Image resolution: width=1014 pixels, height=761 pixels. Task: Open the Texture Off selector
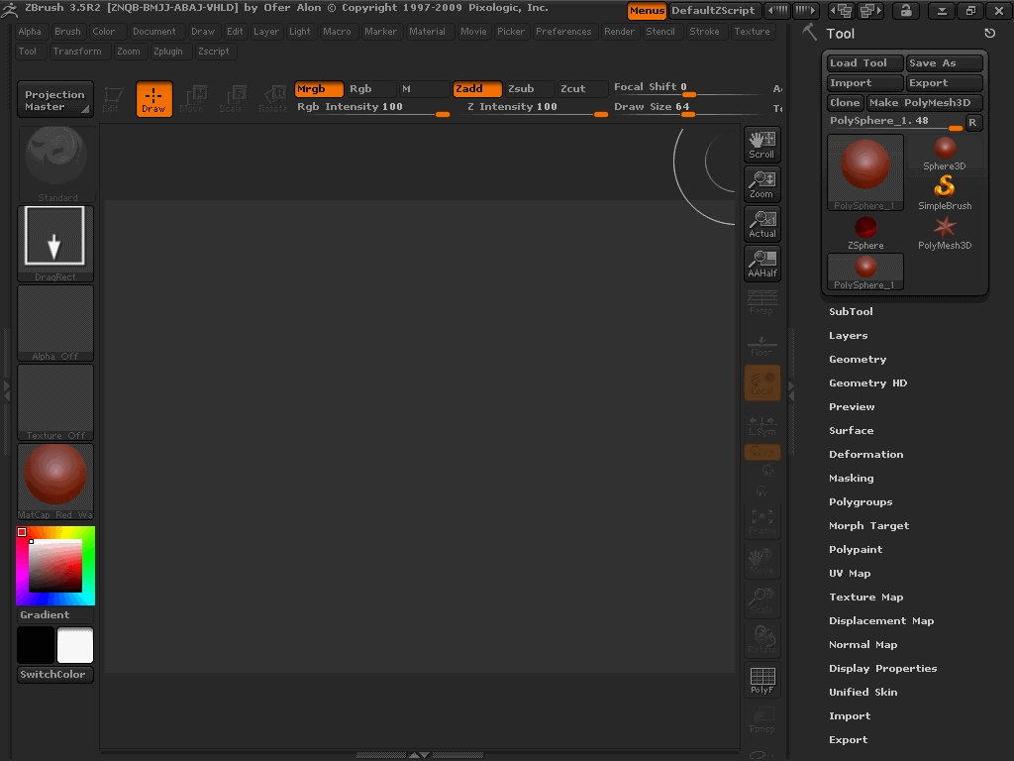55,402
